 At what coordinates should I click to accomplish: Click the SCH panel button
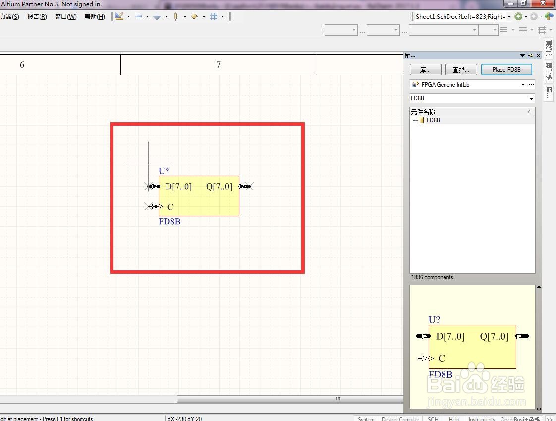[433, 419]
